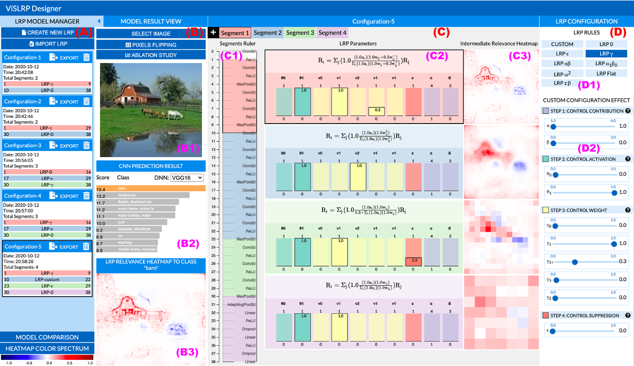Open Model Comparison

point(47,337)
